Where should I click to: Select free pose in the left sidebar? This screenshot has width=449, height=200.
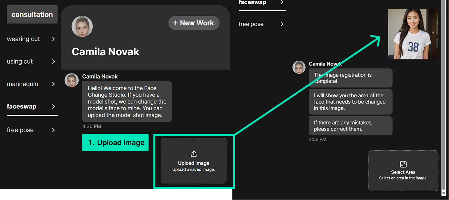click(x=20, y=130)
